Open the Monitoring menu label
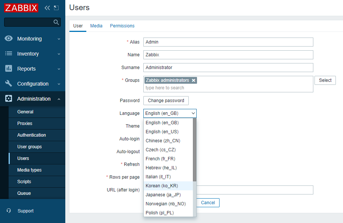The width and height of the screenshot is (343, 223). click(30, 39)
